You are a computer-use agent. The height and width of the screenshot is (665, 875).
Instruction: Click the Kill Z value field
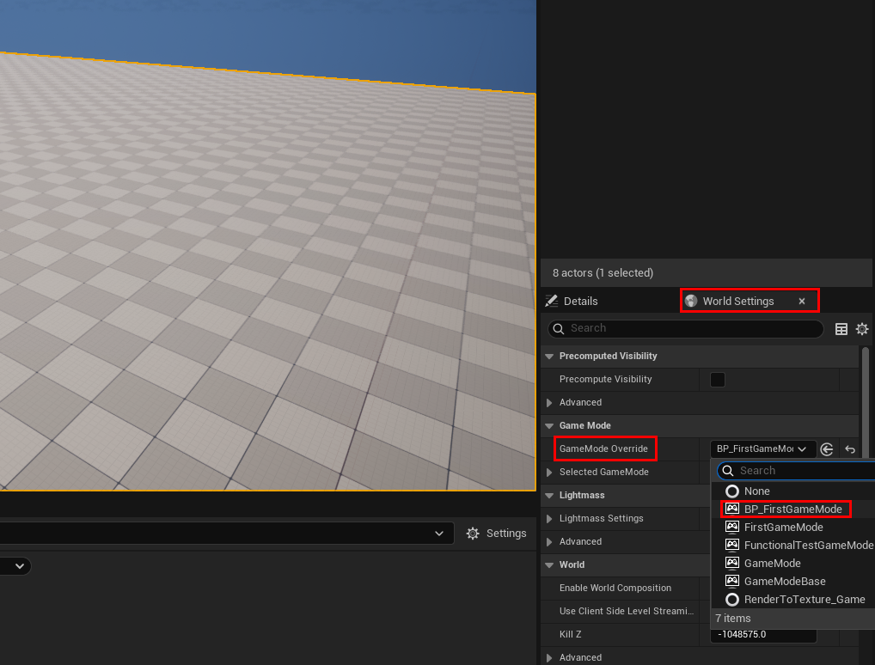(x=763, y=635)
